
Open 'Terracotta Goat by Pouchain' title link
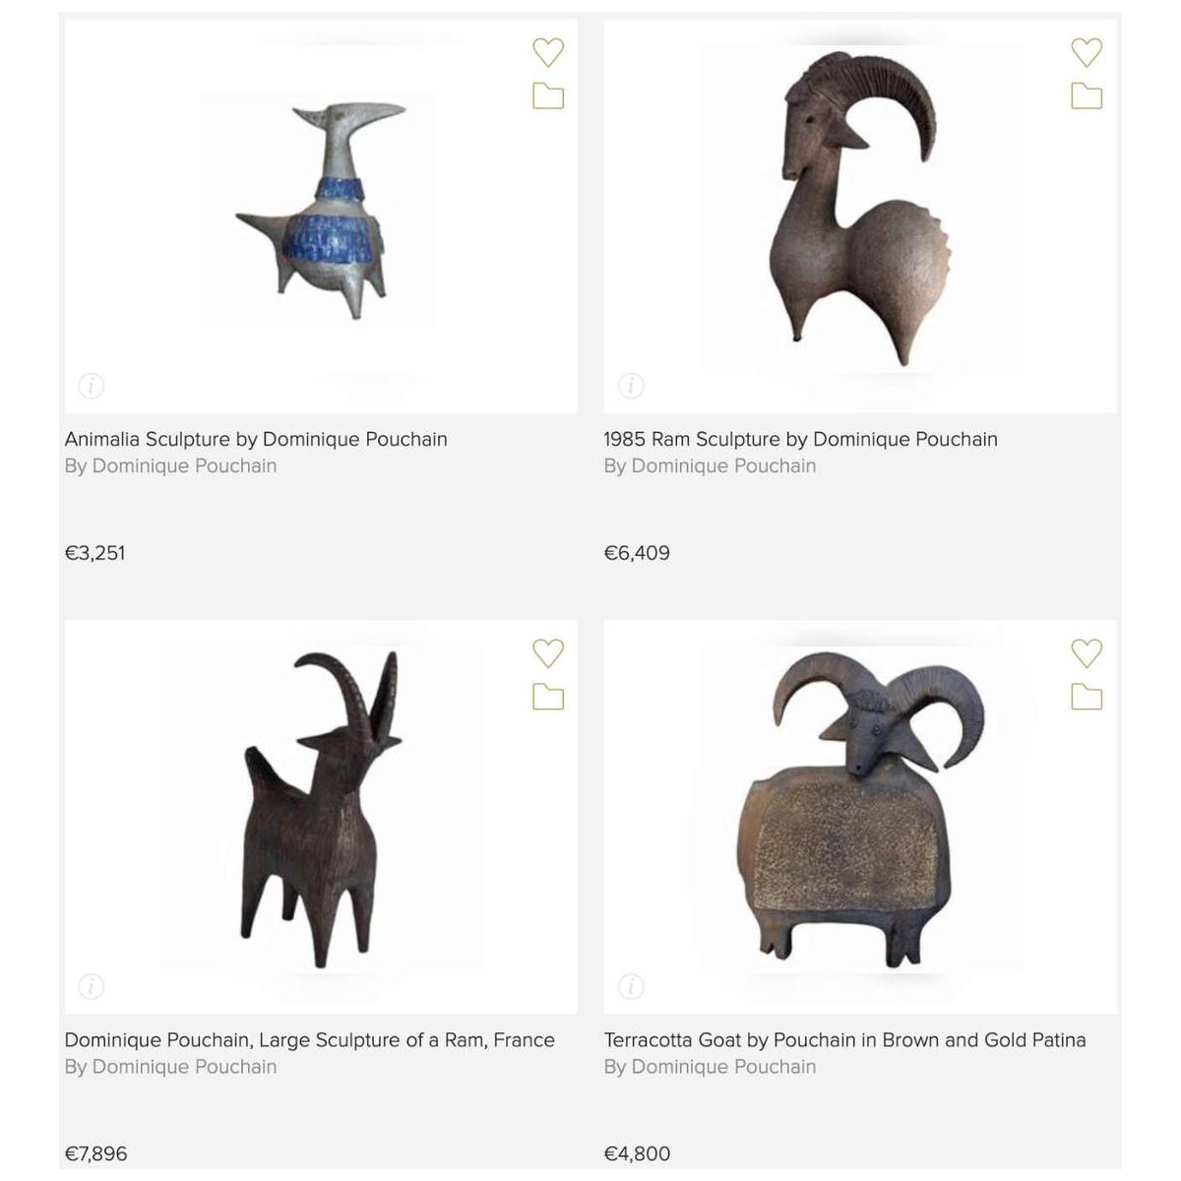[x=845, y=1040]
